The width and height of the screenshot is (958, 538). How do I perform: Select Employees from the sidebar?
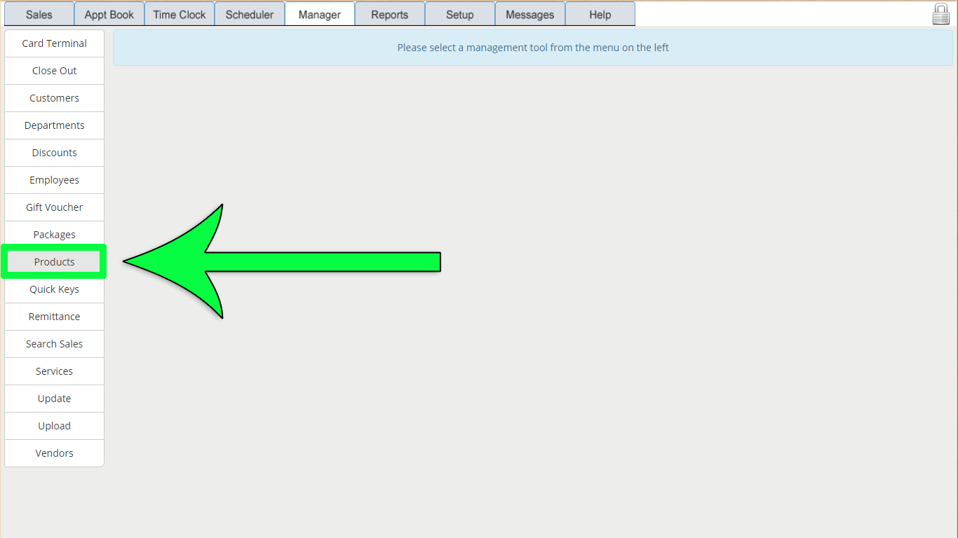(x=54, y=180)
